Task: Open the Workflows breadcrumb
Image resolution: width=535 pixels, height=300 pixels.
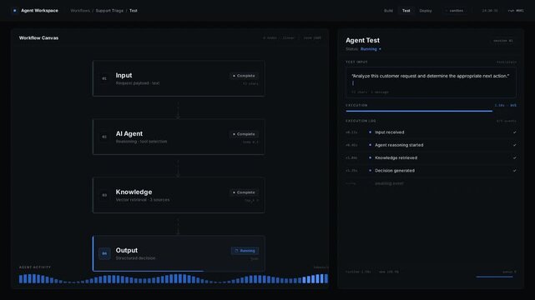Action: click(80, 11)
